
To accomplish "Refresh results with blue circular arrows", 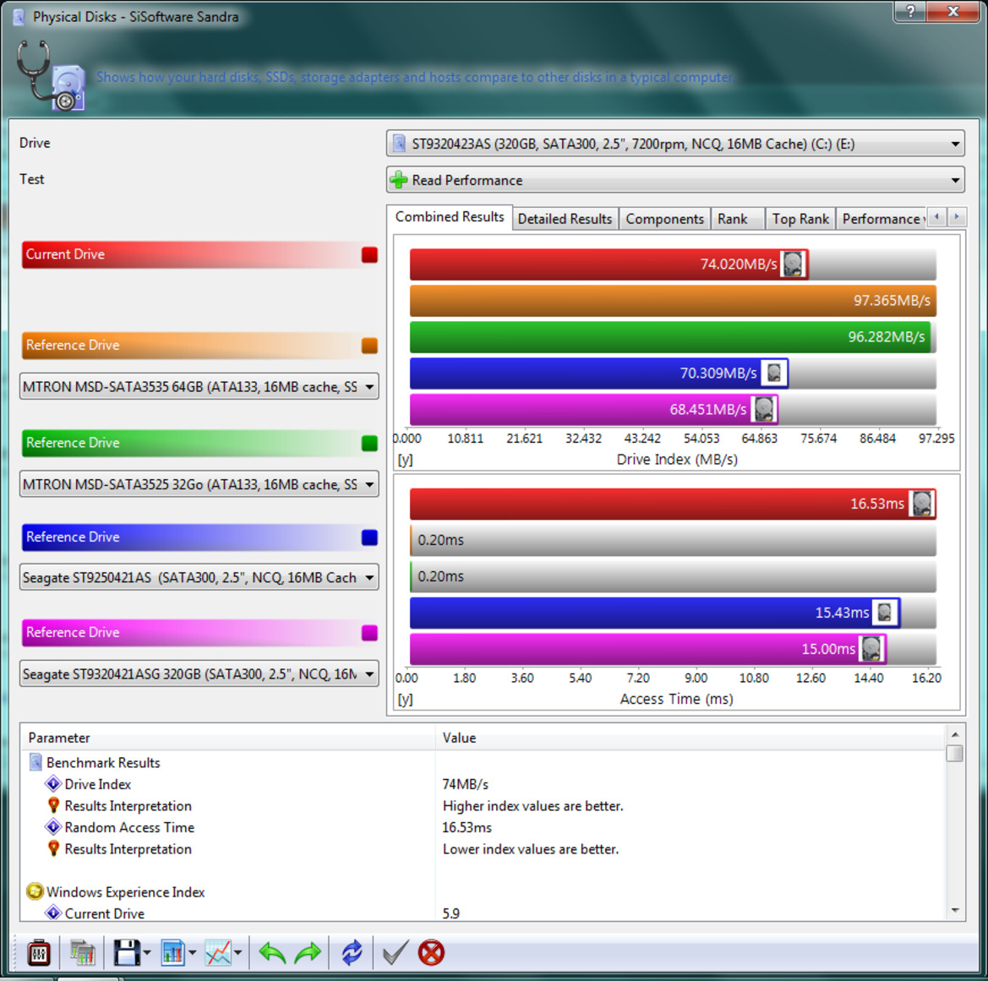I will click(352, 952).
